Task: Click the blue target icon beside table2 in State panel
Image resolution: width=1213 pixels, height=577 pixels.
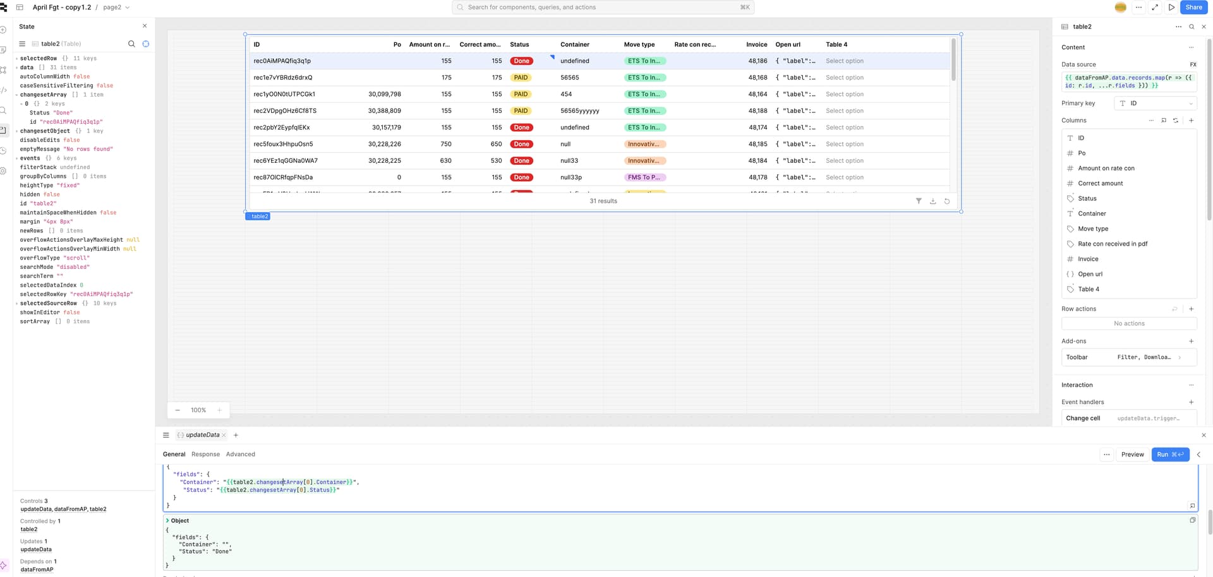Action: [146, 44]
